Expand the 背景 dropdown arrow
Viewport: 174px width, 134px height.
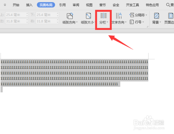coord(160,22)
